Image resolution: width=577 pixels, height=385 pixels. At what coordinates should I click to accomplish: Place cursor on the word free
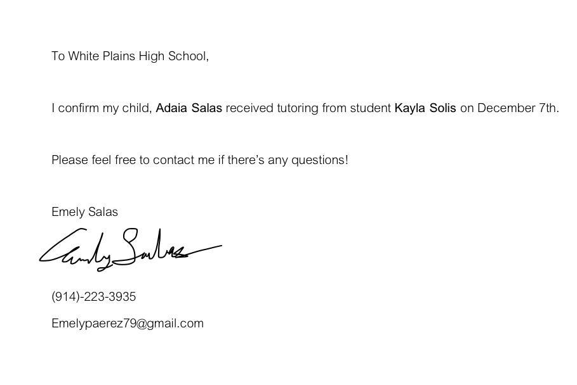126,160
